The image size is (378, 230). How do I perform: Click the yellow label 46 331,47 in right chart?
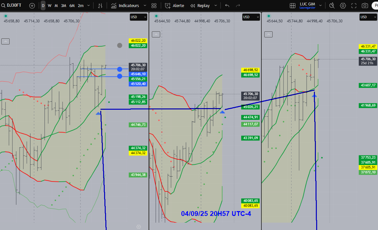pos(368,46)
